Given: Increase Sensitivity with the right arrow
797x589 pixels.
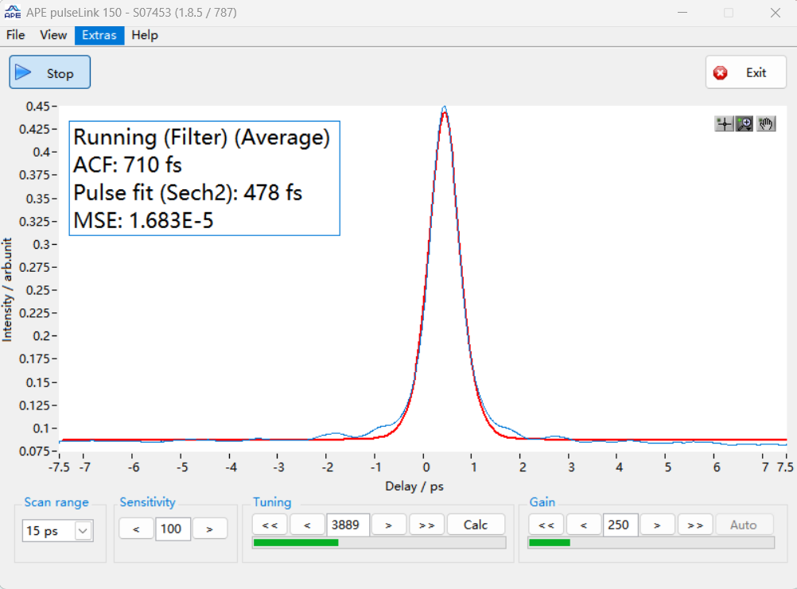Looking at the screenshot, I should point(210,529).
